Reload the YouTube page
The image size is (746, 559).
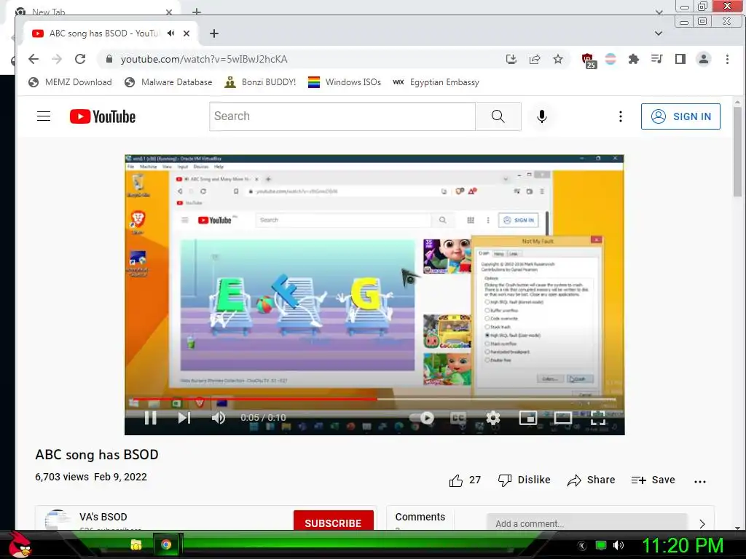point(80,59)
